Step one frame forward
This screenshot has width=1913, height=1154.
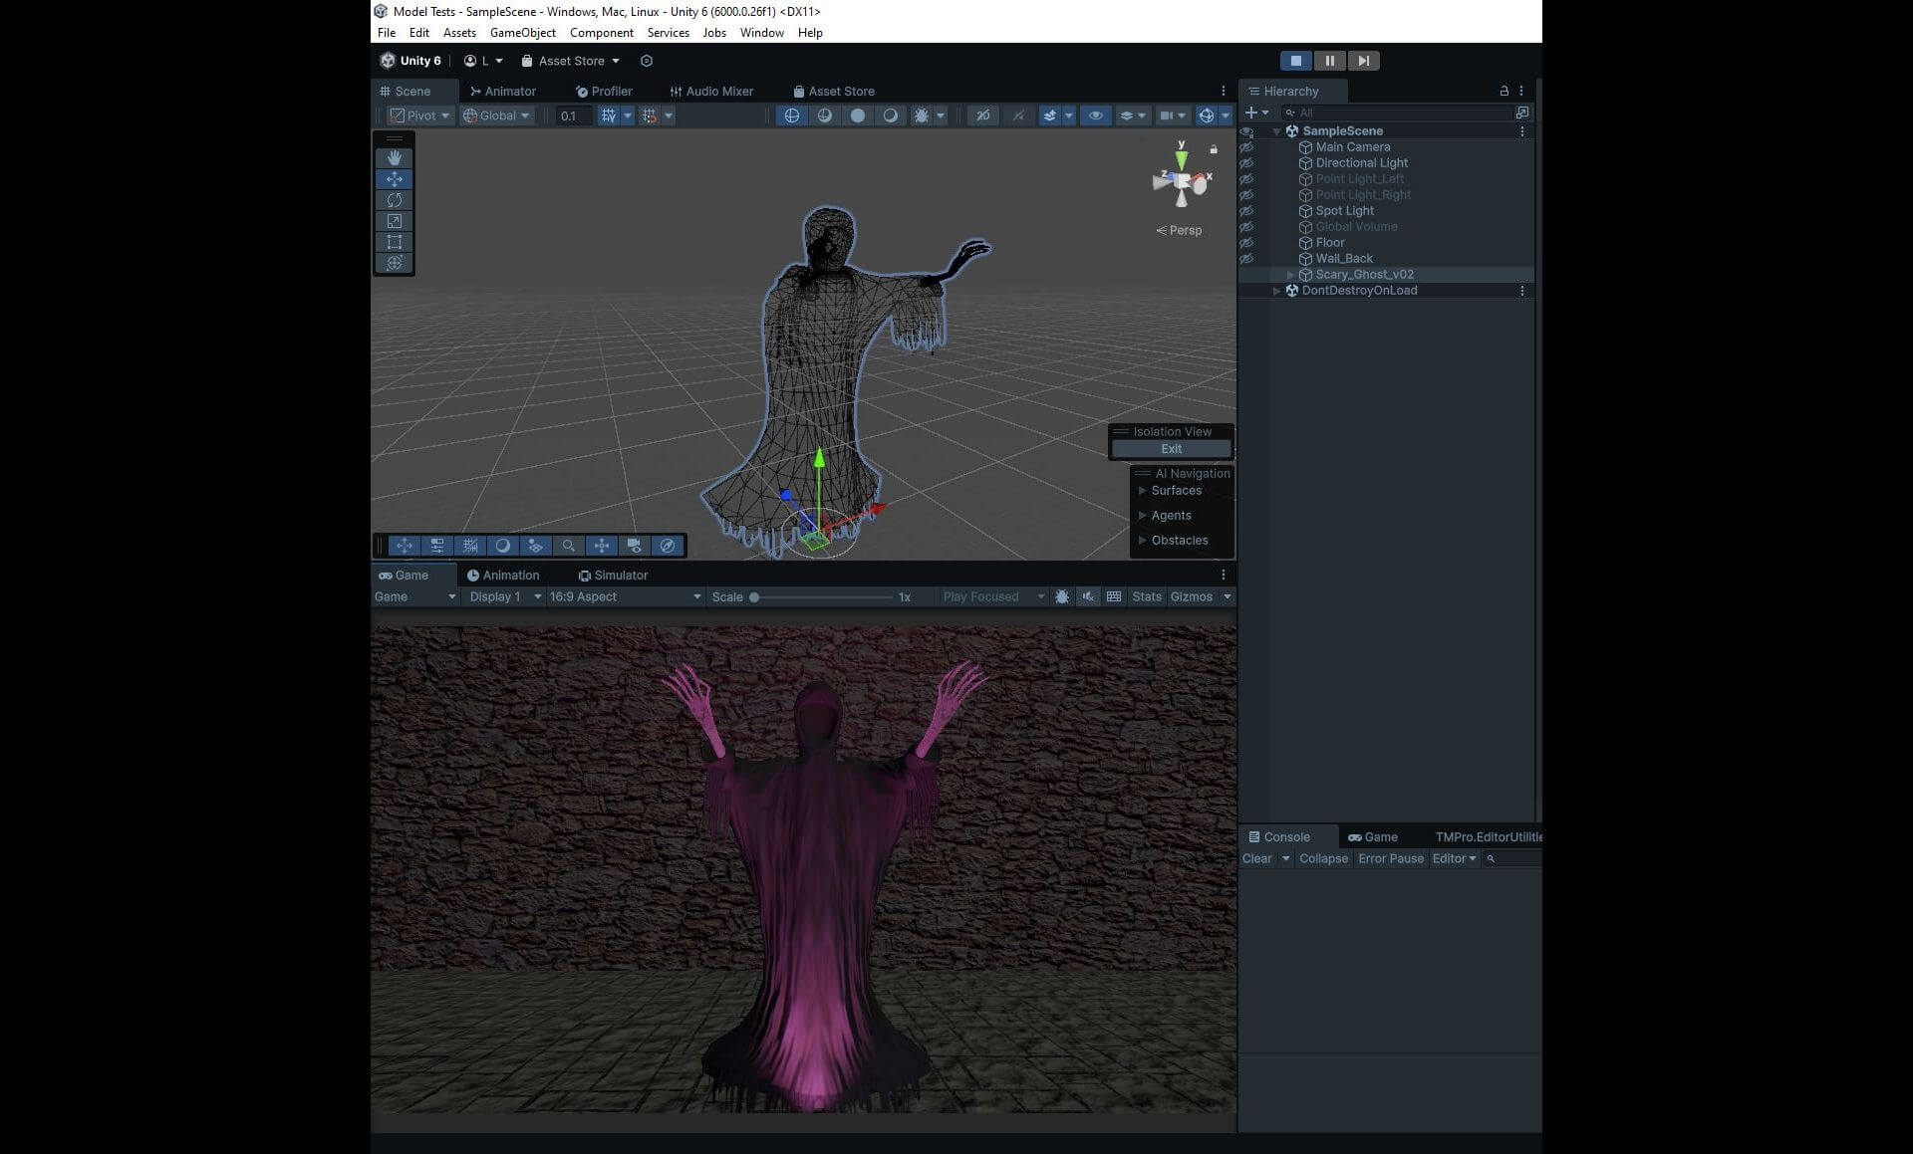click(x=1363, y=61)
